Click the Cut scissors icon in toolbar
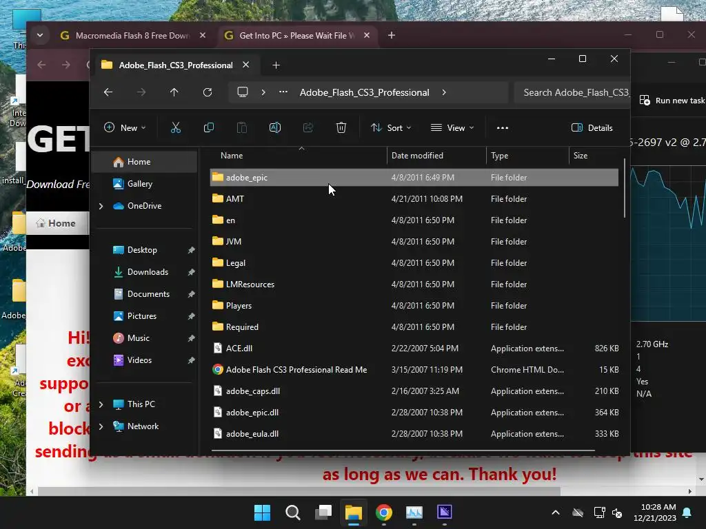This screenshot has width=706, height=529. tap(176, 127)
